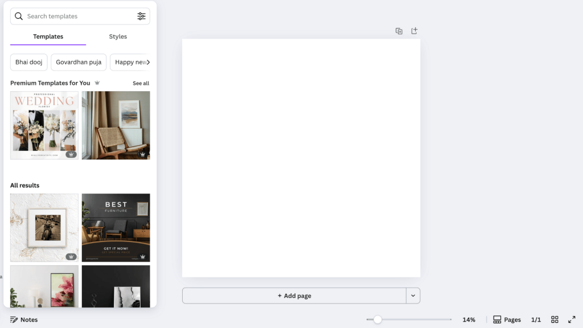This screenshot has height=328, width=583.
Task: Click the duplicate page icon above the canvas
Action: tap(399, 31)
